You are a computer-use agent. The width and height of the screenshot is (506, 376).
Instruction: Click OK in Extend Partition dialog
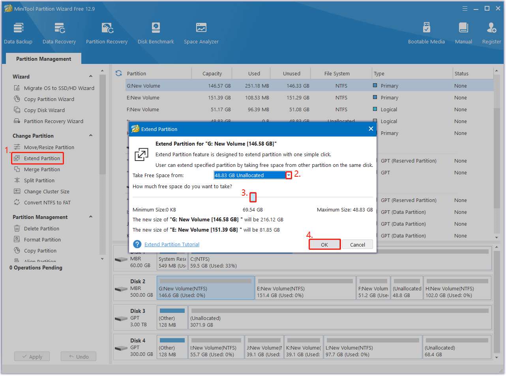click(324, 245)
